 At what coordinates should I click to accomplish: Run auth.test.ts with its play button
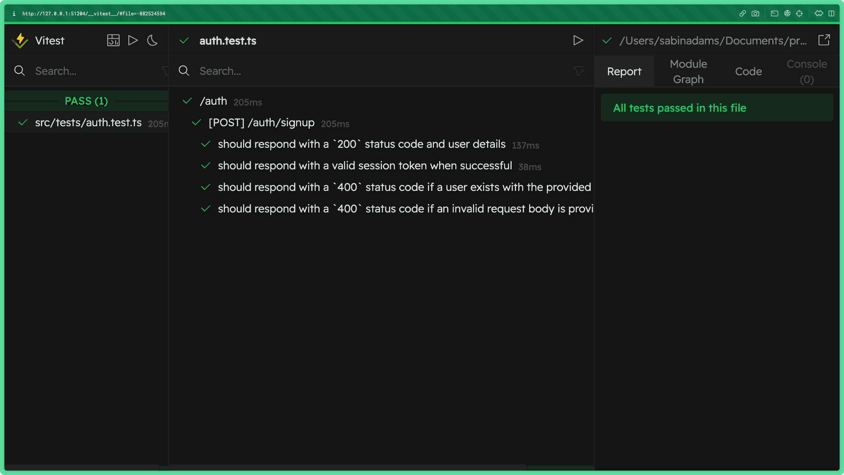(x=578, y=40)
